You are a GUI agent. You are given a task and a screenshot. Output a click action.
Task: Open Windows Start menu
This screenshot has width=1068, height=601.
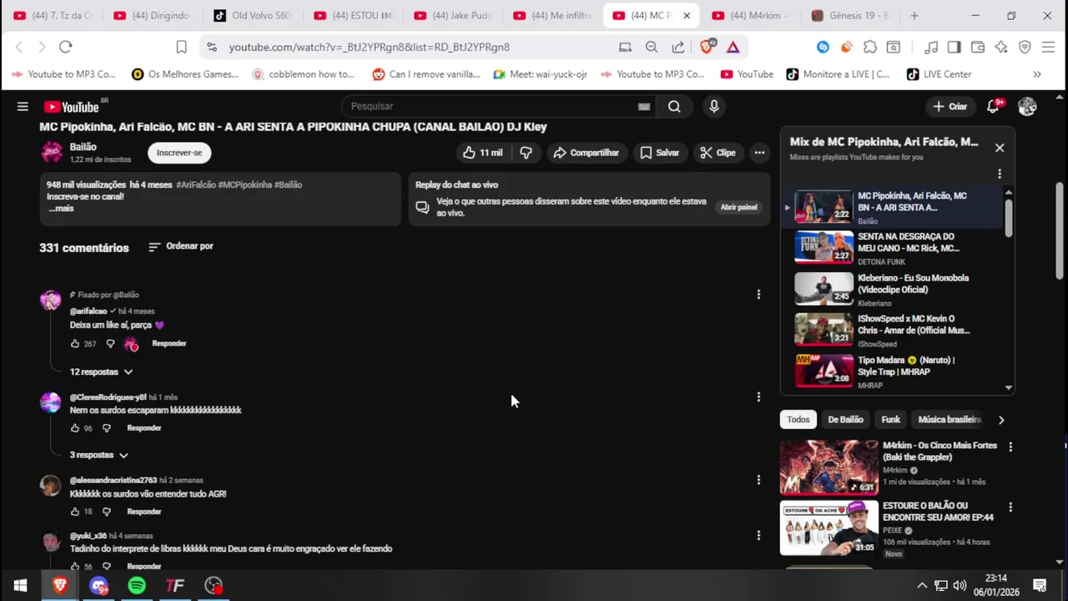[x=20, y=585]
